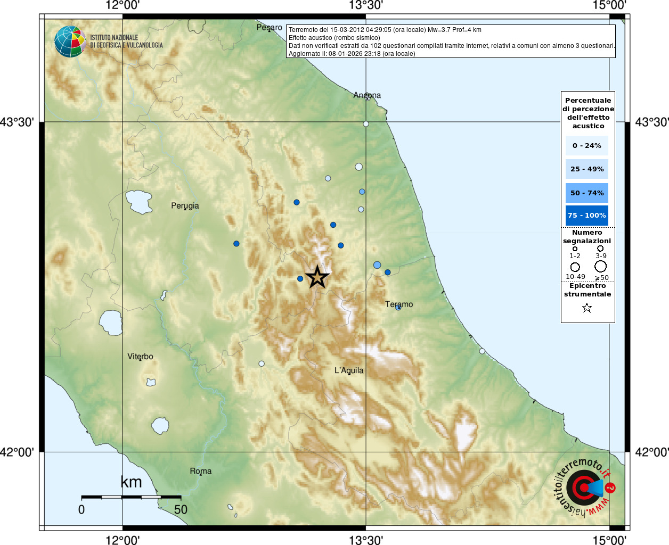Click the white marker at Ancona
The width and height of the screenshot is (669, 545).
(367, 97)
